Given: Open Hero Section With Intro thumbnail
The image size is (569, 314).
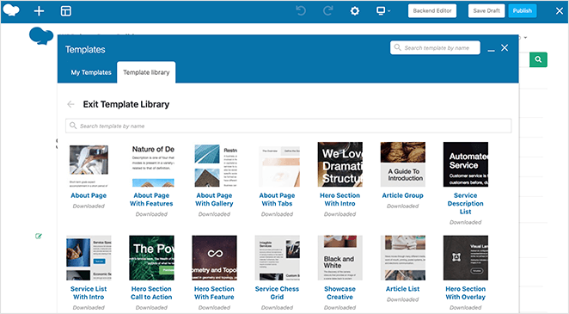Looking at the screenshot, I should pos(340,164).
